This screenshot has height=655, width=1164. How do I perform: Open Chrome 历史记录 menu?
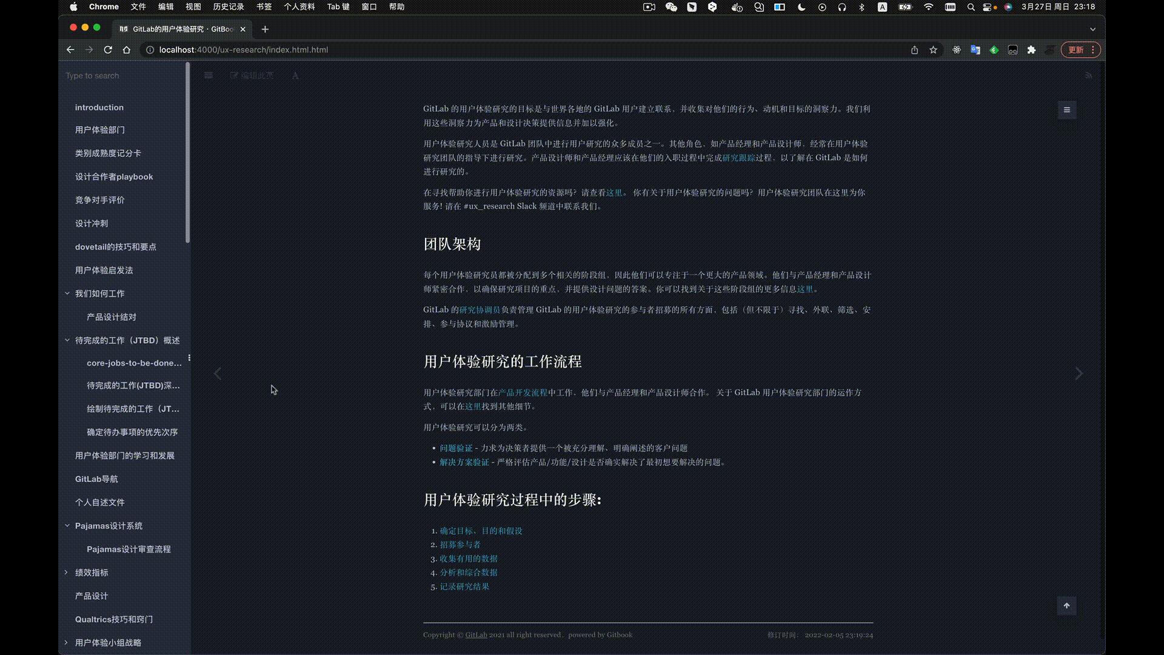point(229,7)
